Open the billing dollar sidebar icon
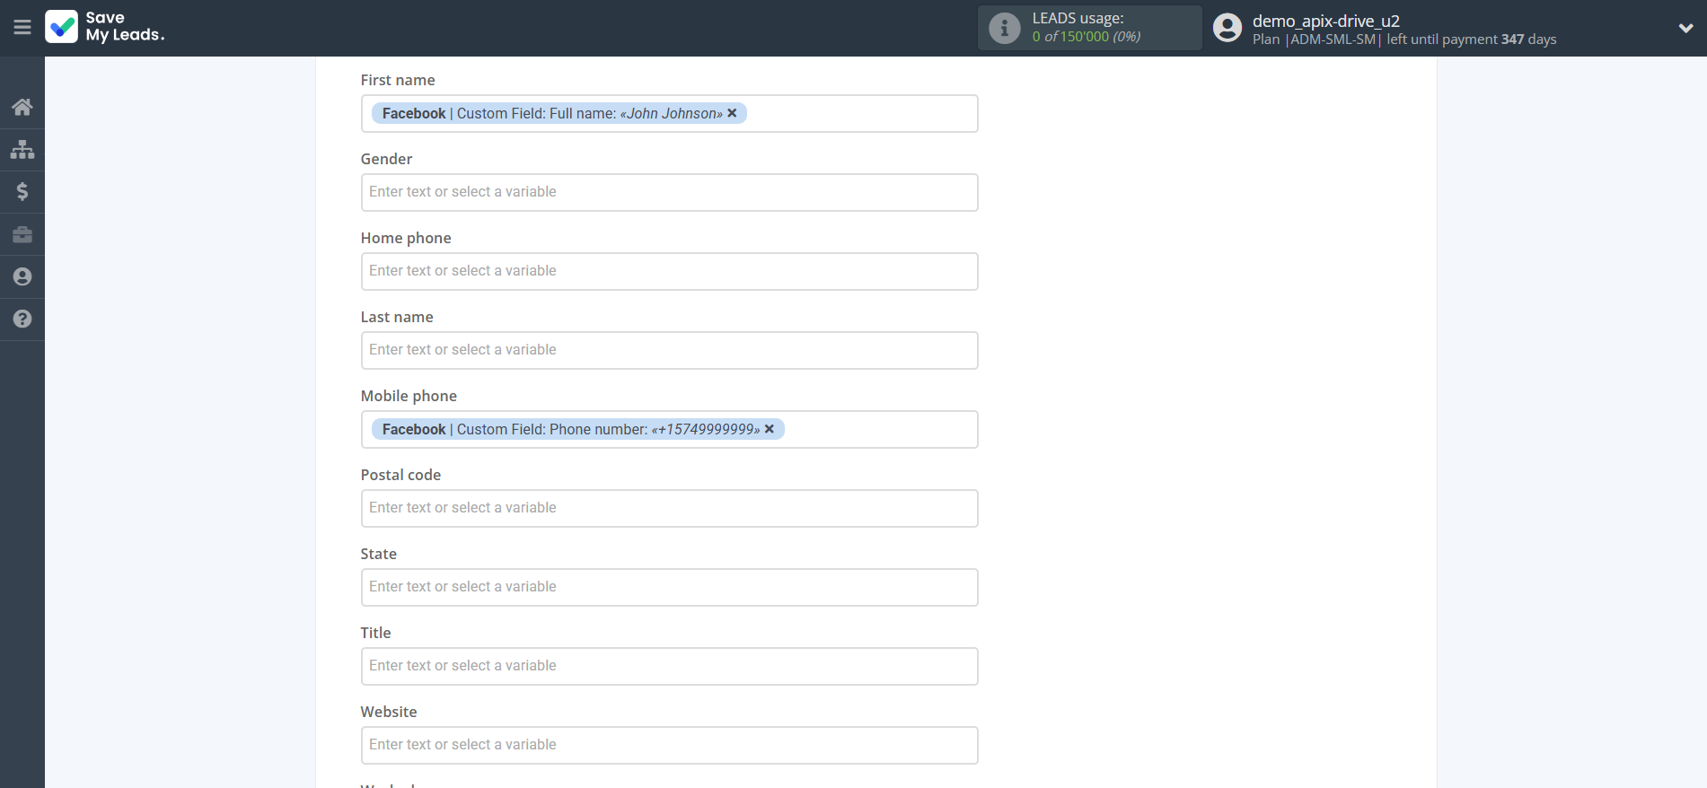This screenshot has width=1707, height=788. [x=22, y=191]
